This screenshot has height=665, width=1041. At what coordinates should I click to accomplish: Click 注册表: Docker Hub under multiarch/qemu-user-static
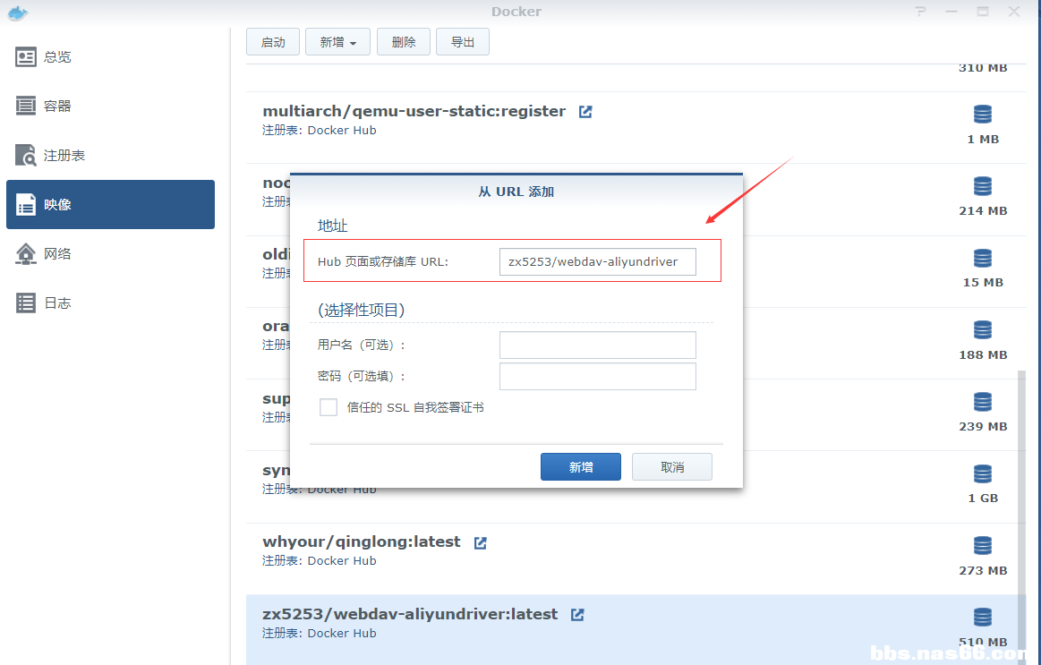click(x=320, y=131)
